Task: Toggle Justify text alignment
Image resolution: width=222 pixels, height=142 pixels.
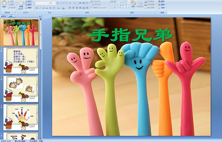Action: click(80, 8)
